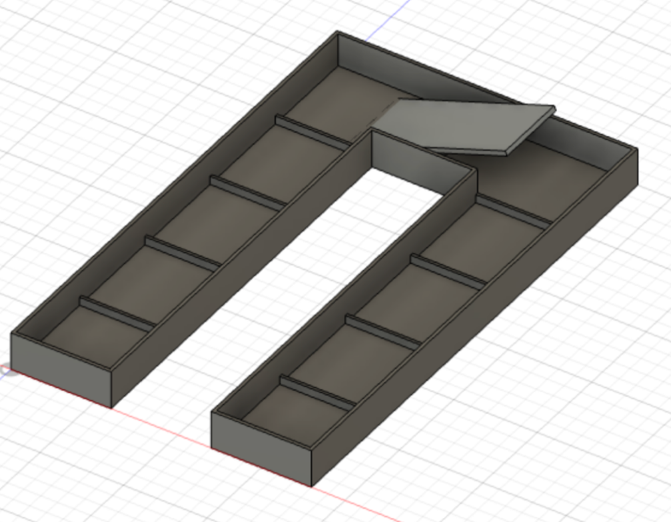The height and width of the screenshot is (522, 671).
Task: Click the rearmost divider in the left arm
Action: coord(312,131)
